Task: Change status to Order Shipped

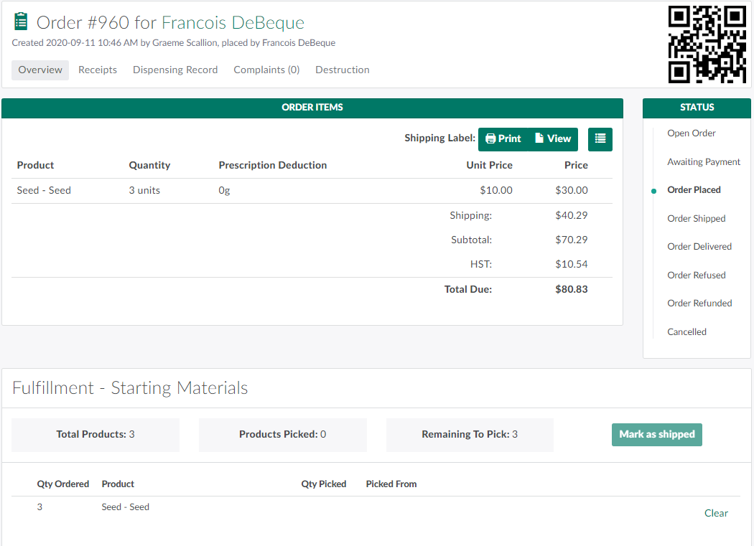Action: pyautogui.click(x=696, y=219)
